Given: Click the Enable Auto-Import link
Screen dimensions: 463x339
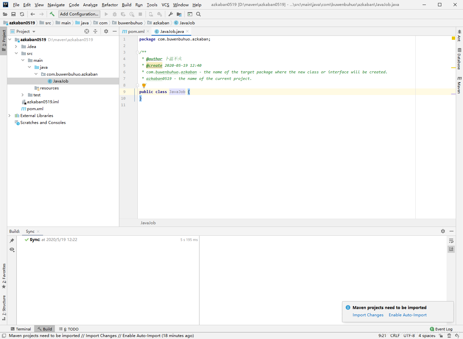Looking at the screenshot, I should tap(407, 315).
